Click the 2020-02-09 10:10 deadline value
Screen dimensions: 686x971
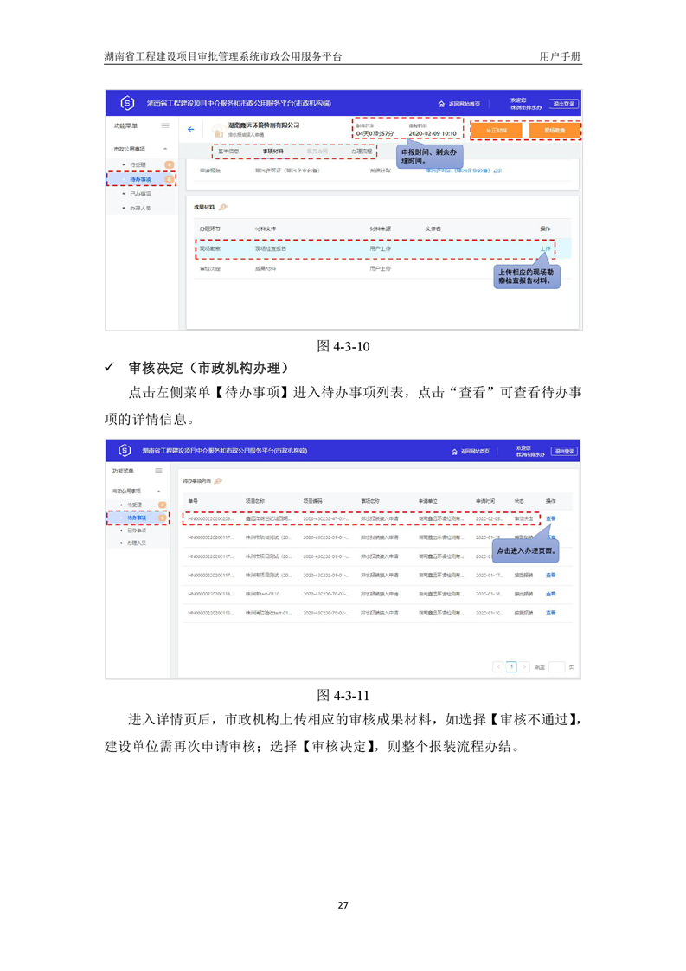click(433, 134)
